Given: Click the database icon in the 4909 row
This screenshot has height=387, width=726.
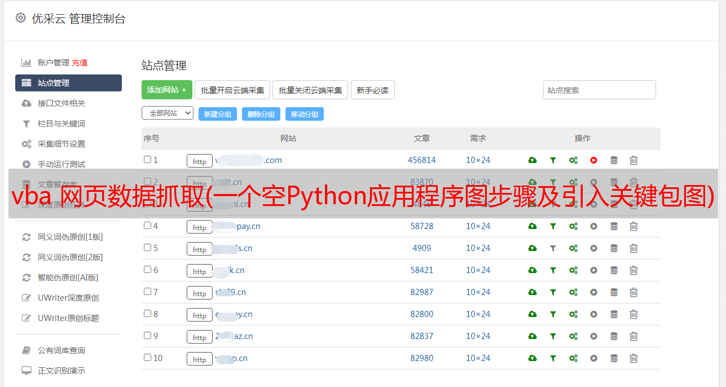Looking at the screenshot, I should click(614, 248).
